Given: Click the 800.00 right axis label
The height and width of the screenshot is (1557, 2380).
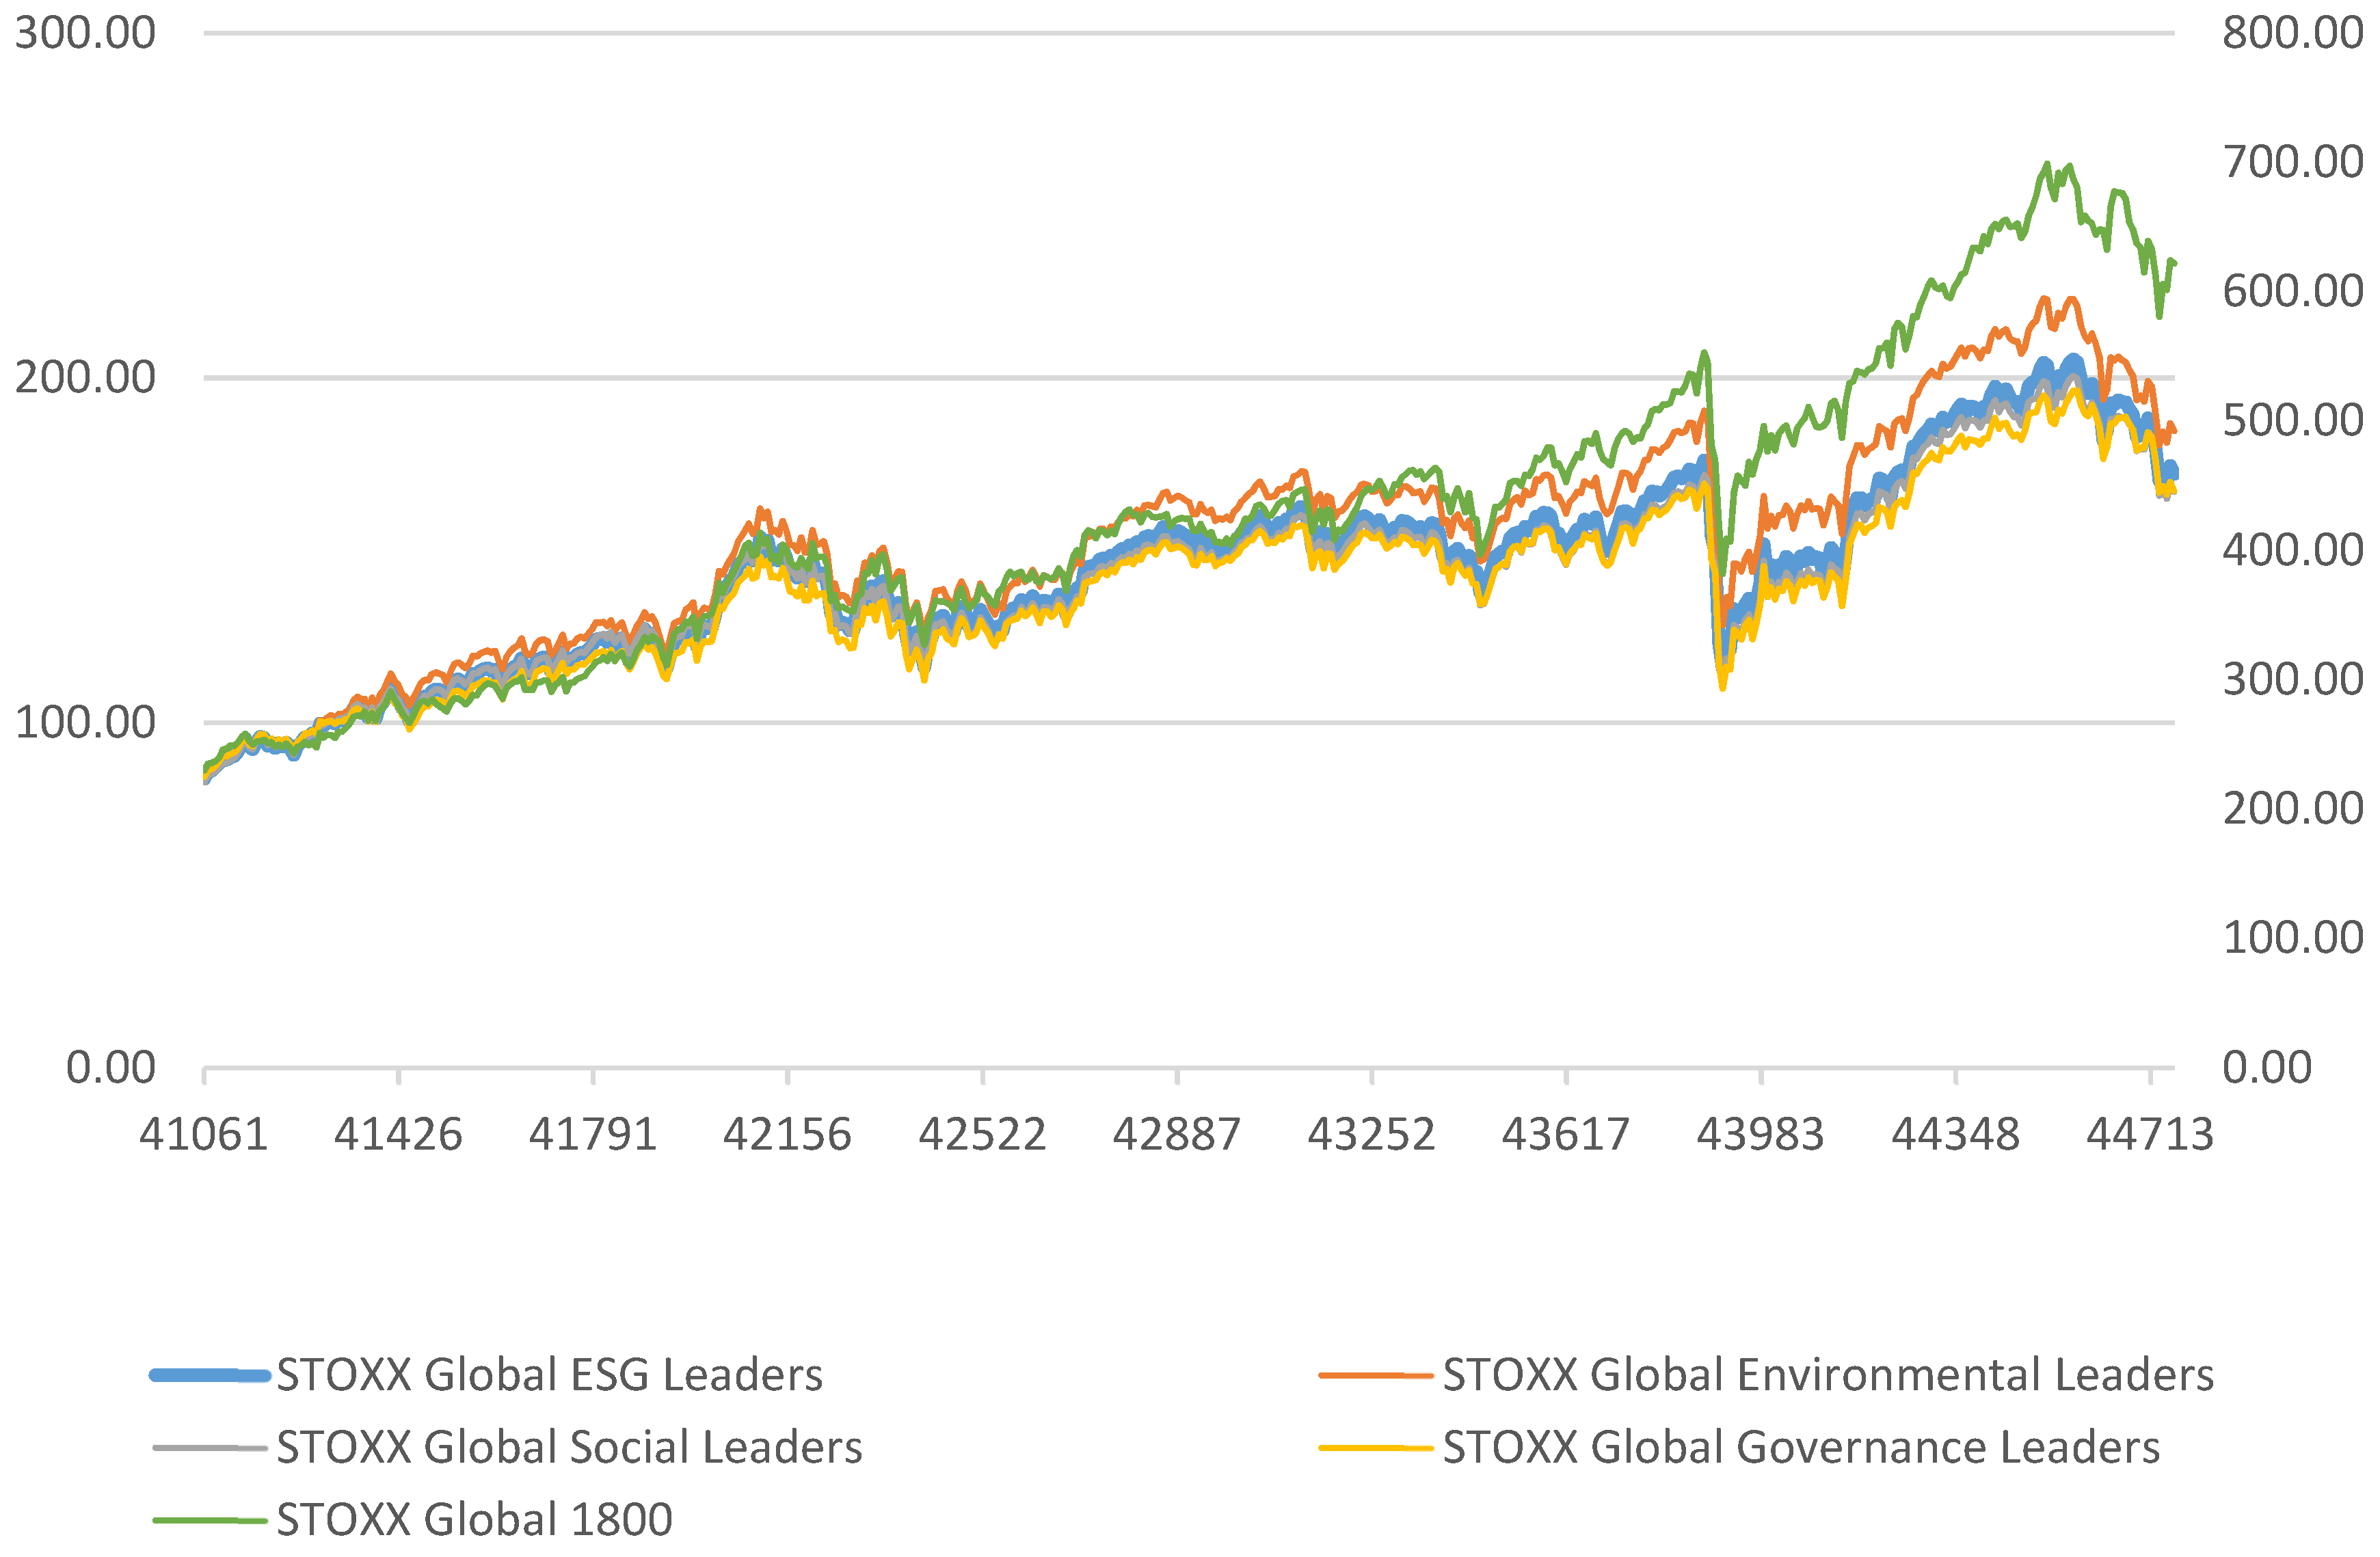Looking at the screenshot, I should 2292,33.
